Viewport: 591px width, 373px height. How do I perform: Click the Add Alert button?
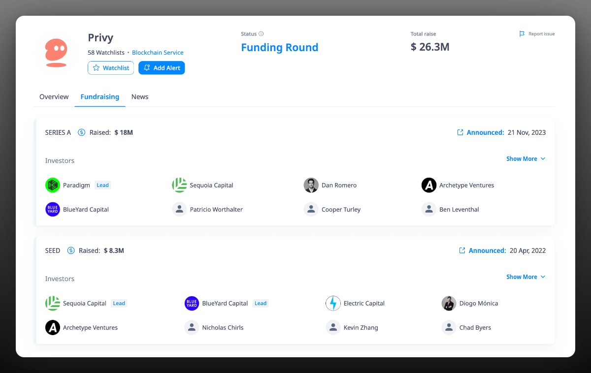(x=162, y=68)
